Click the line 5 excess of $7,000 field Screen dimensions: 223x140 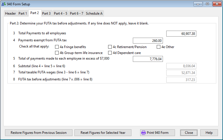click(x=147, y=59)
